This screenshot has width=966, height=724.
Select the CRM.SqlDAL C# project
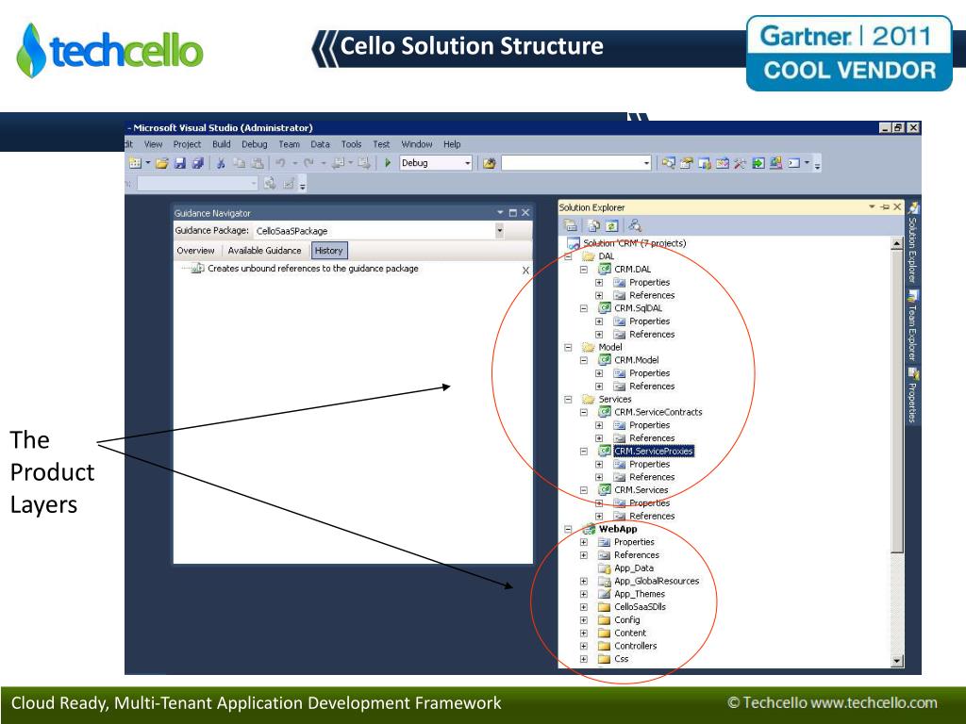click(638, 308)
